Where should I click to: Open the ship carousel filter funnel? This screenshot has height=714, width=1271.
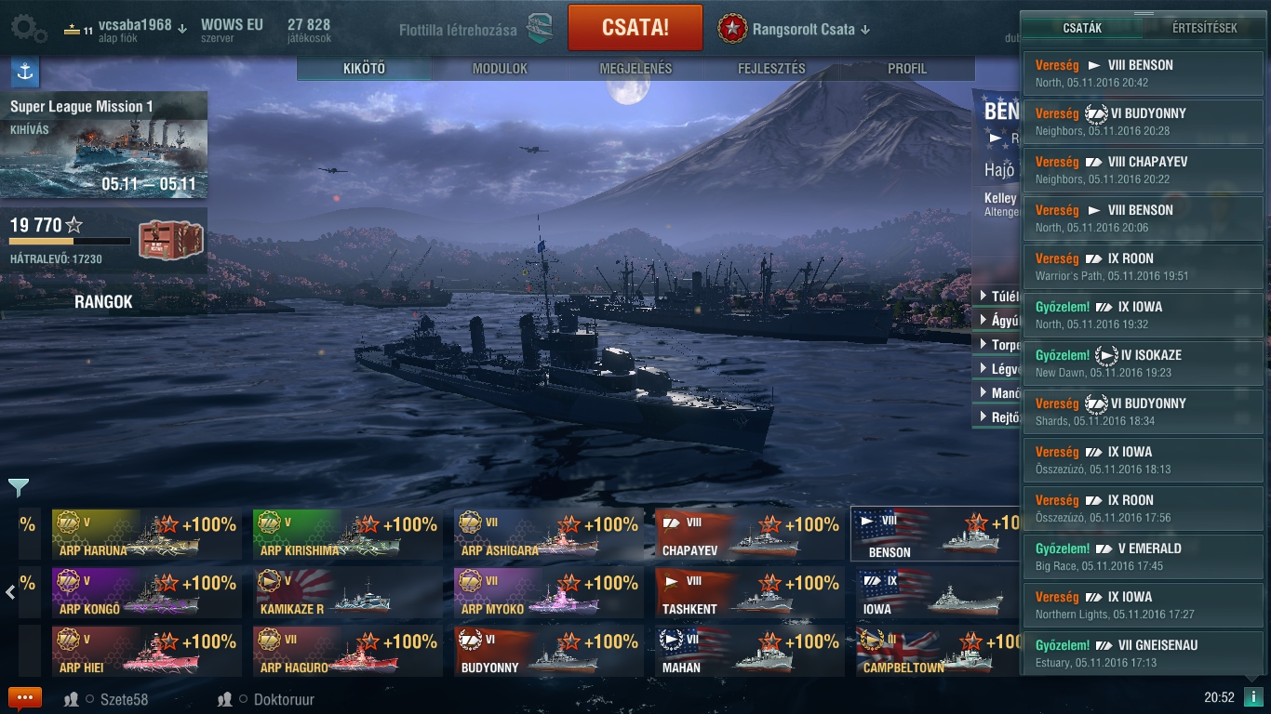19,487
